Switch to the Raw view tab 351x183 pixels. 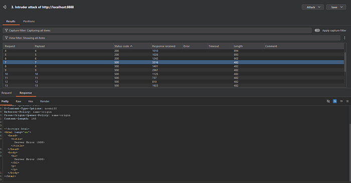click(19, 101)
